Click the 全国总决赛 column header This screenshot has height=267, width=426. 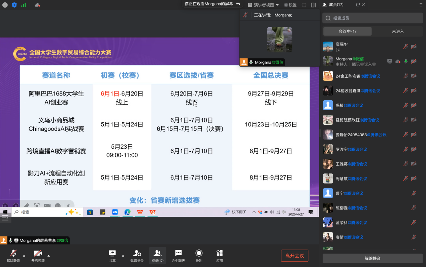pos(271,75)
